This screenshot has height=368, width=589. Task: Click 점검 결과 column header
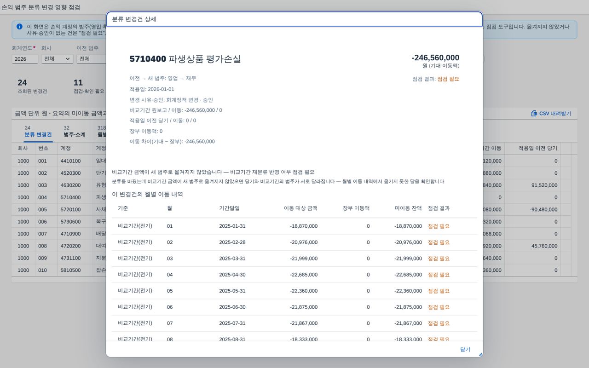(439, 208)
